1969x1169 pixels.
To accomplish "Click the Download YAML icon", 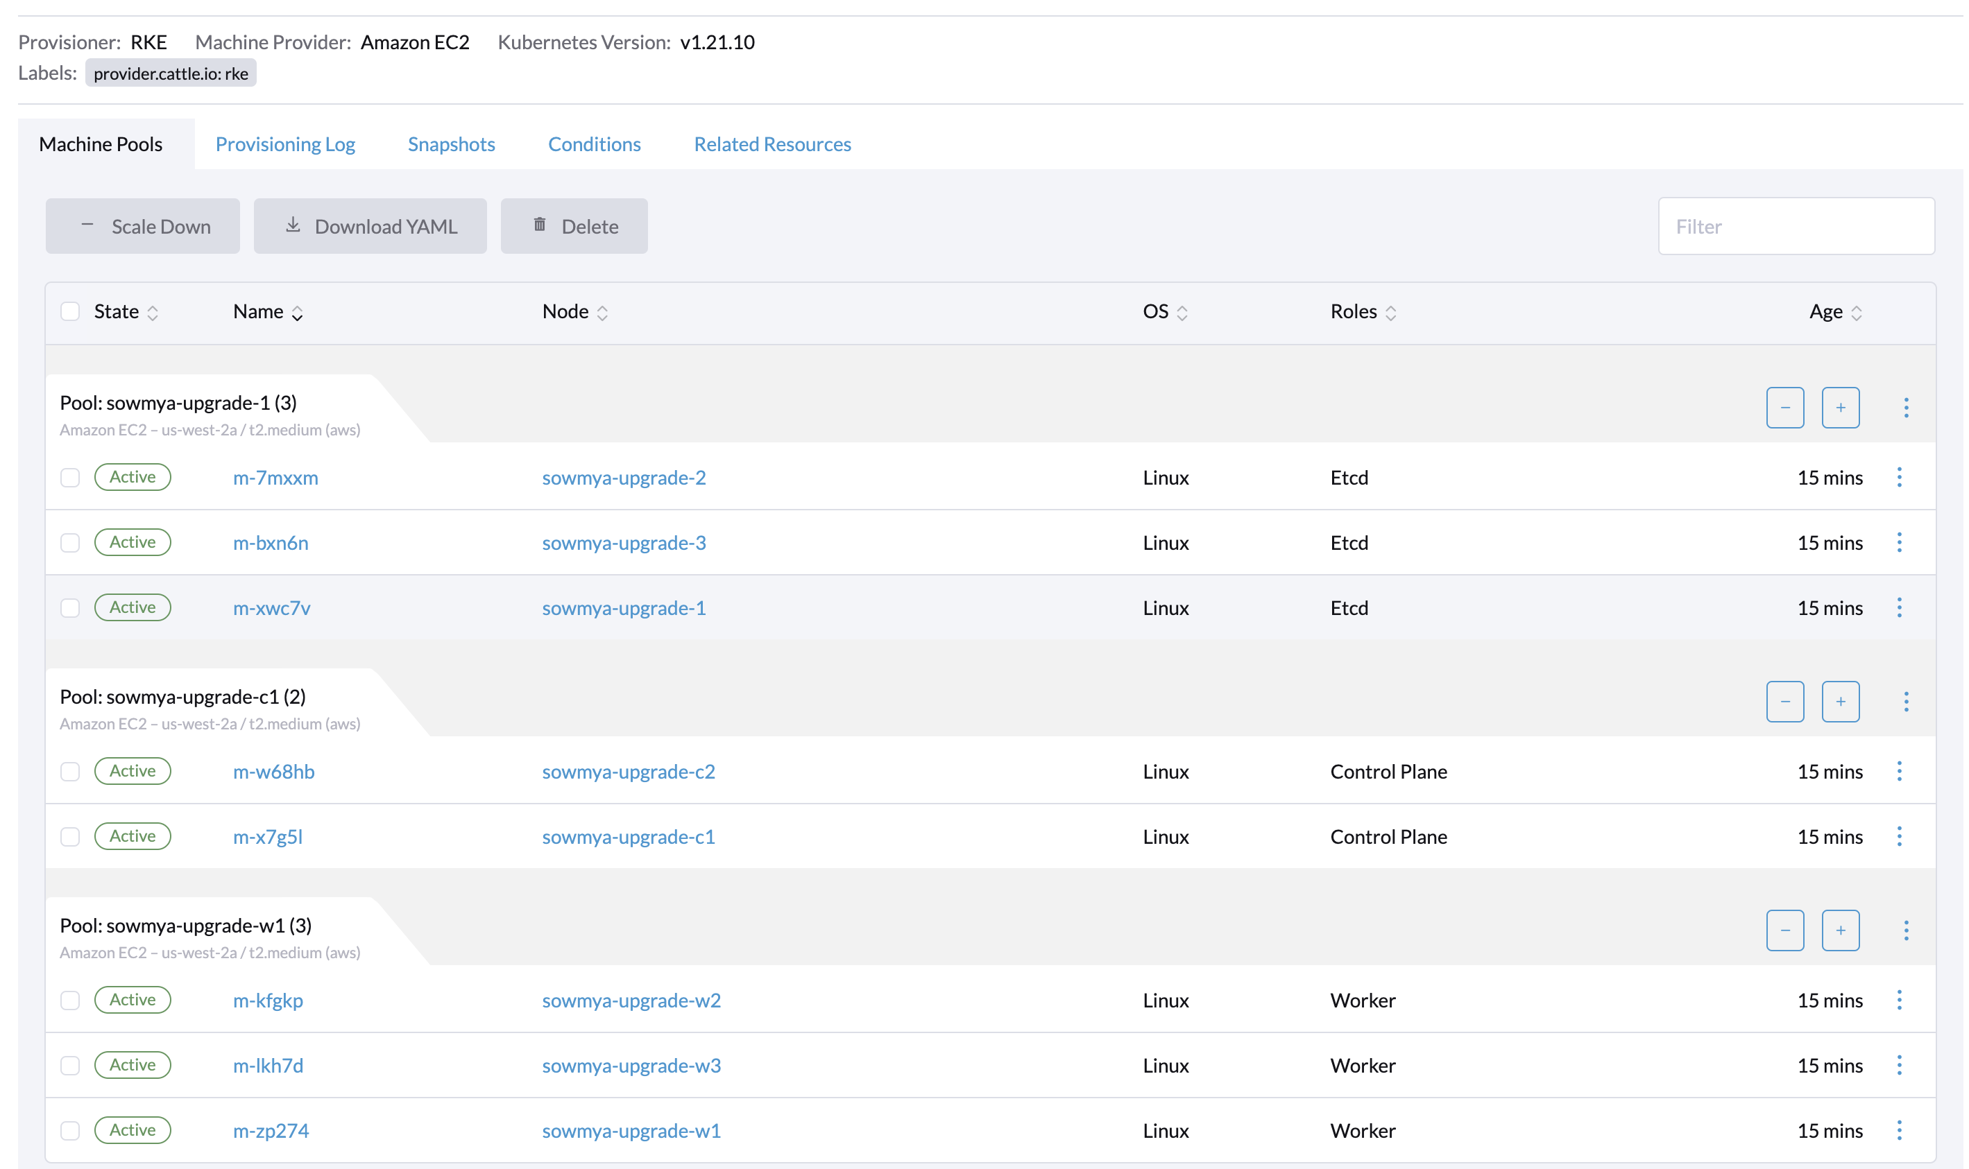I will click(x=292, y=226).
